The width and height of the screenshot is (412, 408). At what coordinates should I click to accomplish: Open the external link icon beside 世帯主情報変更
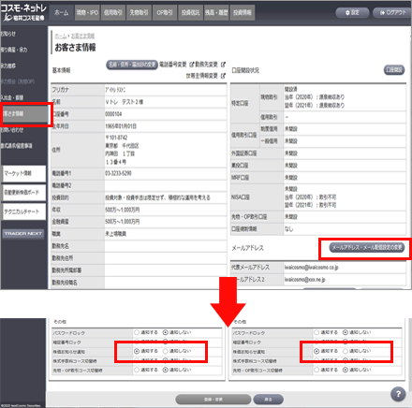coord(223,76)
